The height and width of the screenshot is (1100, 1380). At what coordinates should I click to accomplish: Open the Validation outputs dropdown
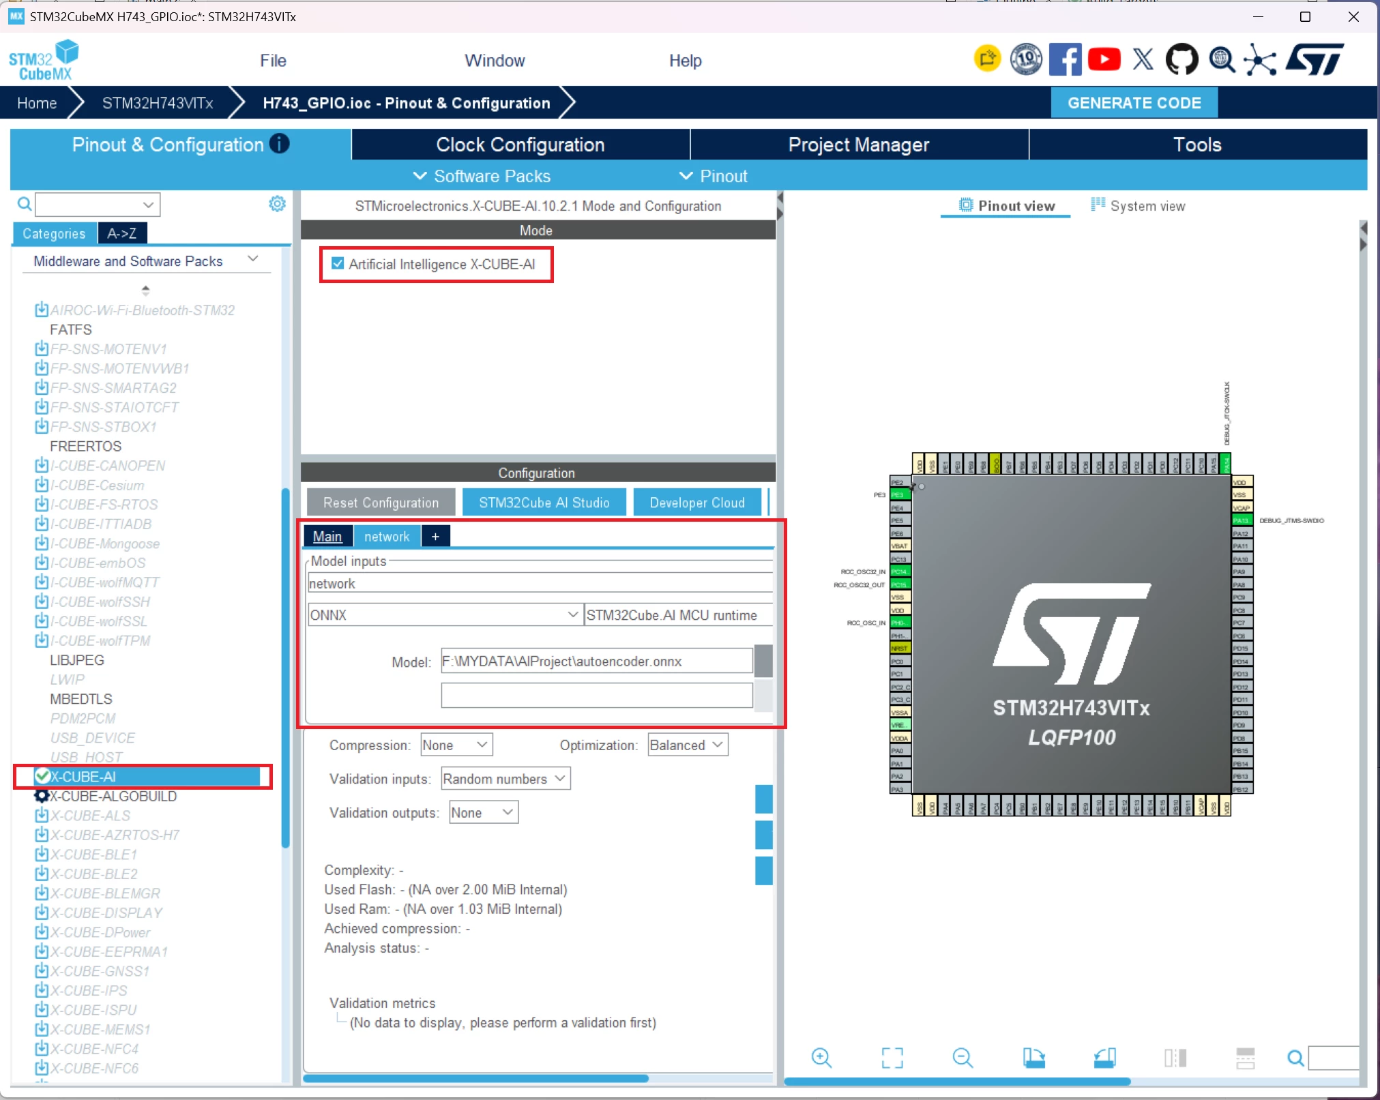(484, 812)
